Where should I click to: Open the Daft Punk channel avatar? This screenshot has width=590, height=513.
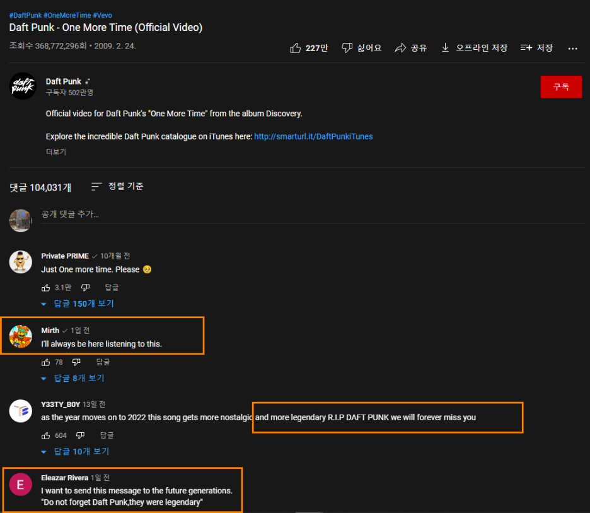(x=23, y=86)
